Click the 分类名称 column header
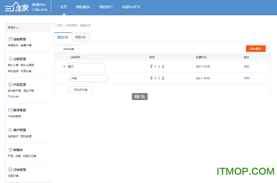 point(75,57)
